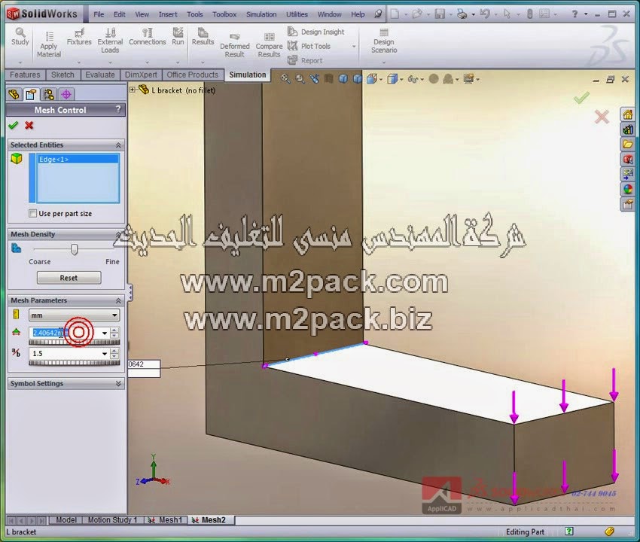The width and height of the screenshot is (640, 542).
Task: Switch to Motion Study 1 tab
Action: click(x=112, y=520)
